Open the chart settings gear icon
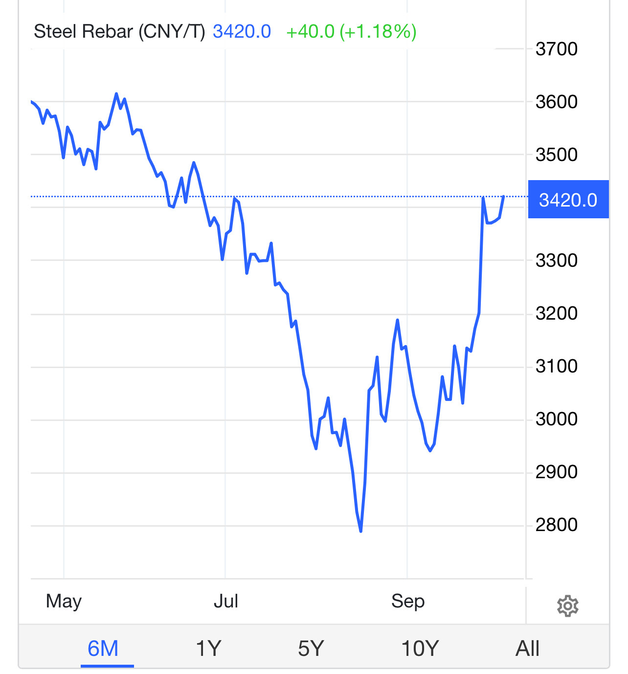 [567, 606]
